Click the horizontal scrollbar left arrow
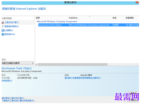 coord(36,64)
